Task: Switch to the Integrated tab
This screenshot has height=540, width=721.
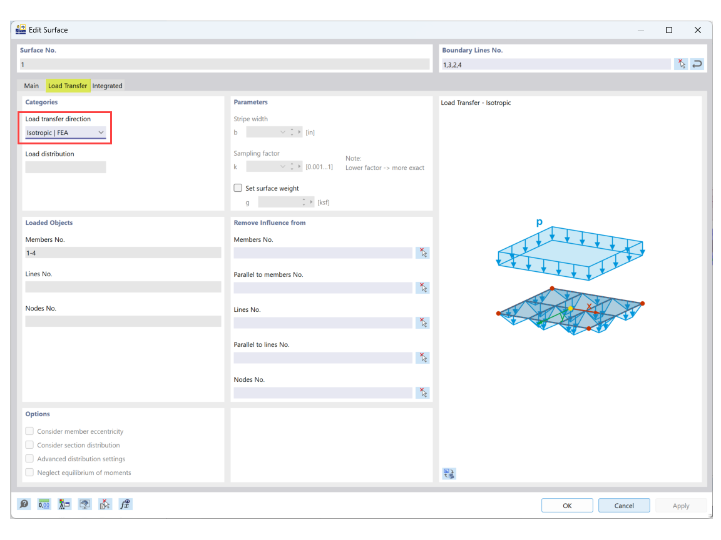Action: [x=107, y=86]
